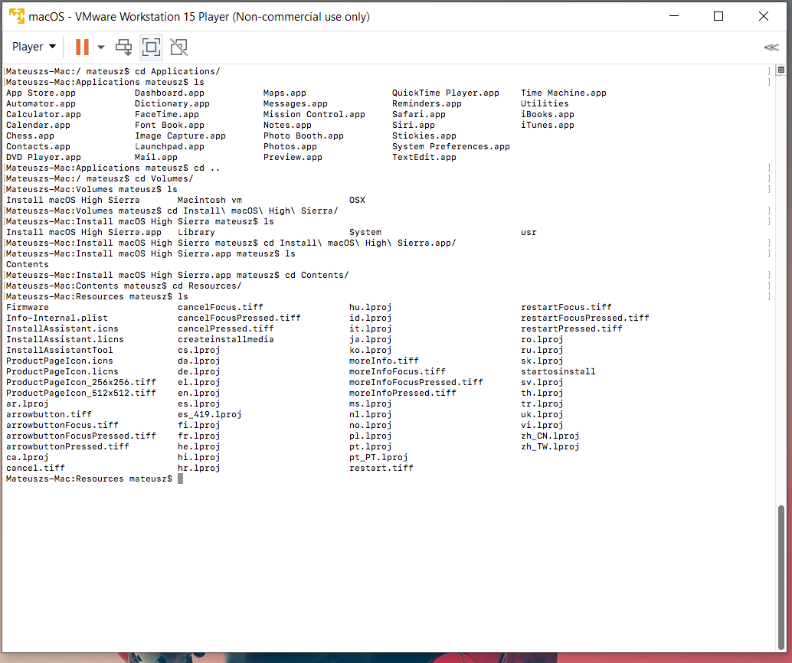Click the usr directory entry
The image size is (792, 663).
tap(529, 232)
